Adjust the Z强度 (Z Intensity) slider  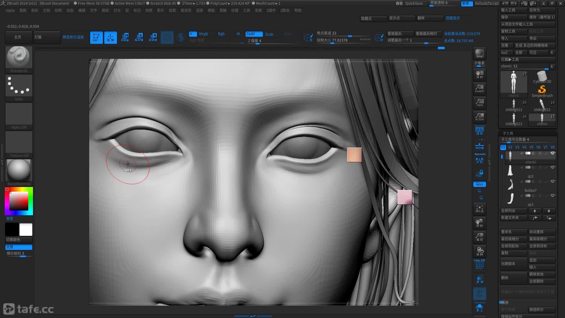pyautogui.click(x=273, y=41)
